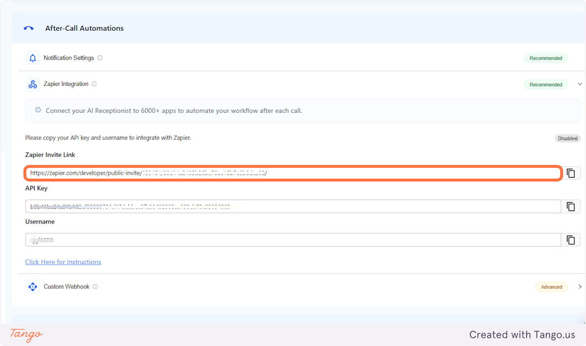This screenshot has height=346, width=586.
Task: Click the API Key field
Action: (x=293, y=206)
